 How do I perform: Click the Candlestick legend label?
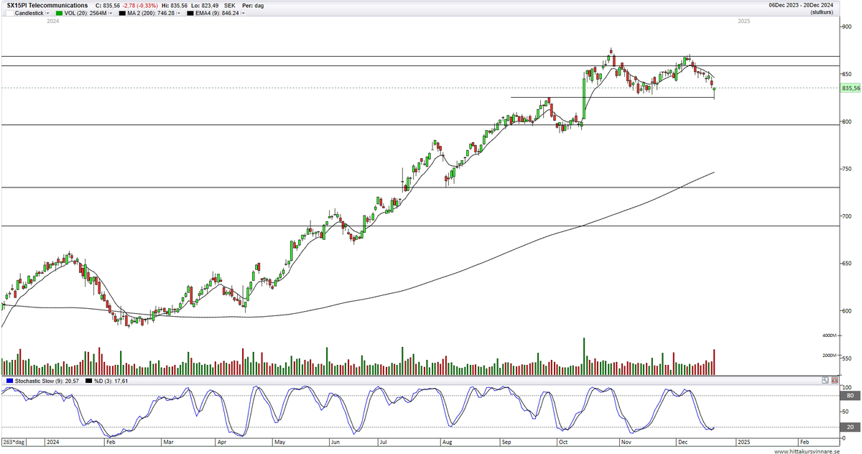(x=29, y=13)
